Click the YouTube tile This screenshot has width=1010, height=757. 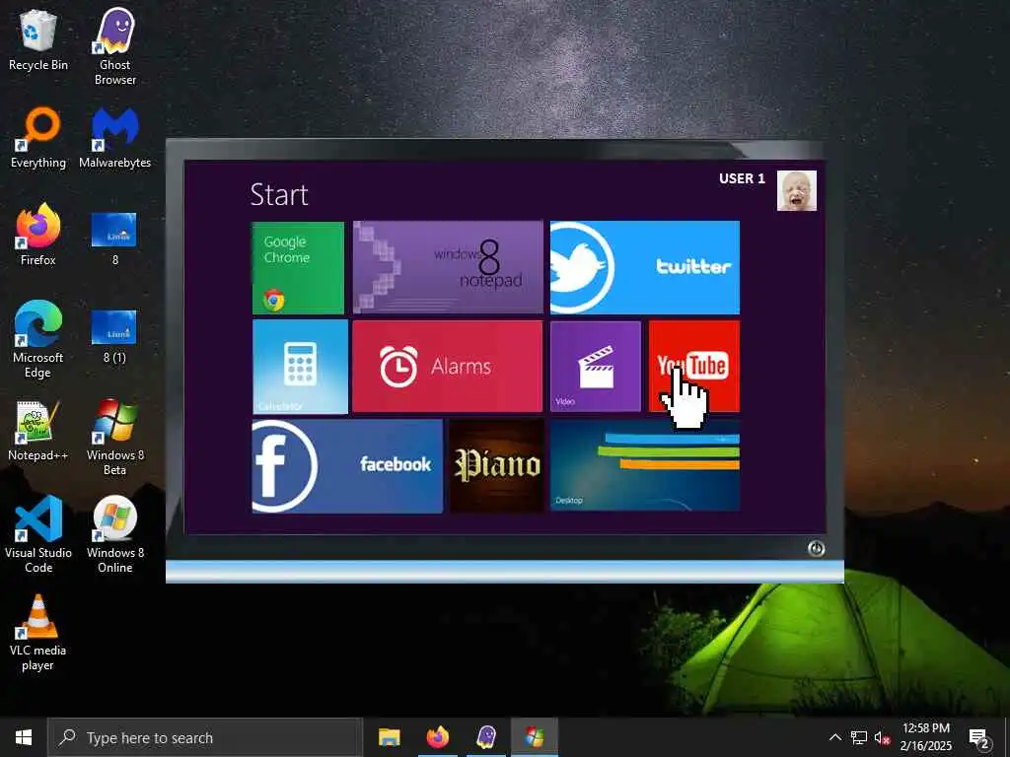[694, 367]
